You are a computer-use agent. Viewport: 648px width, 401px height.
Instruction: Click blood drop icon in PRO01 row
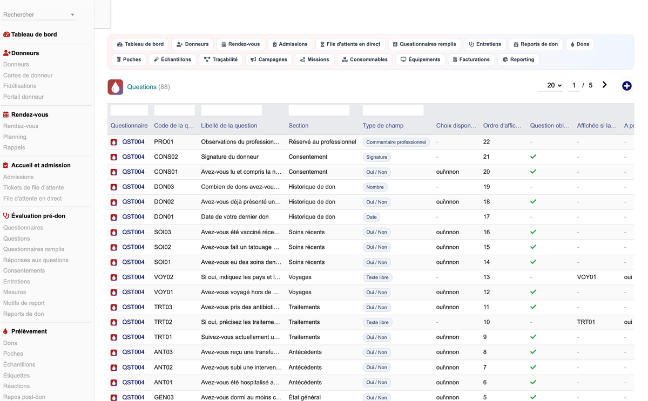pos(114,142)
